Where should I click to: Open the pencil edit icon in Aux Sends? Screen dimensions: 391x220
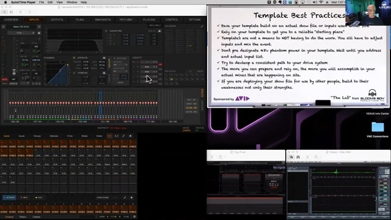point(202,26)
